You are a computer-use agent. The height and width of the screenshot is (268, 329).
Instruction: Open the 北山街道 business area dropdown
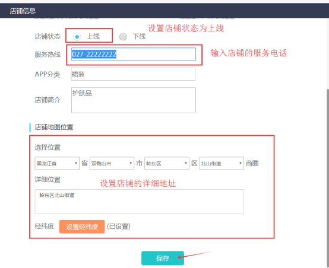tap(222, 163)
